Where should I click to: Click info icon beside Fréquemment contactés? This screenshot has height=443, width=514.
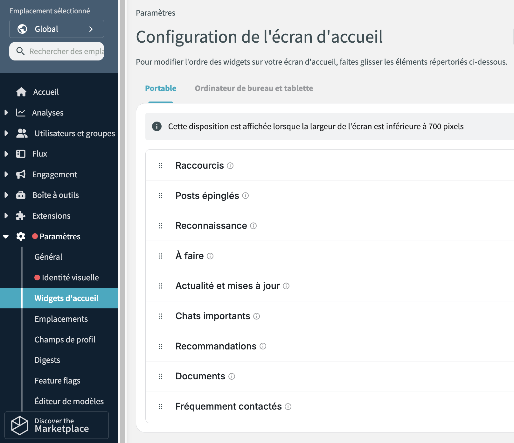(x=288, y=407)
